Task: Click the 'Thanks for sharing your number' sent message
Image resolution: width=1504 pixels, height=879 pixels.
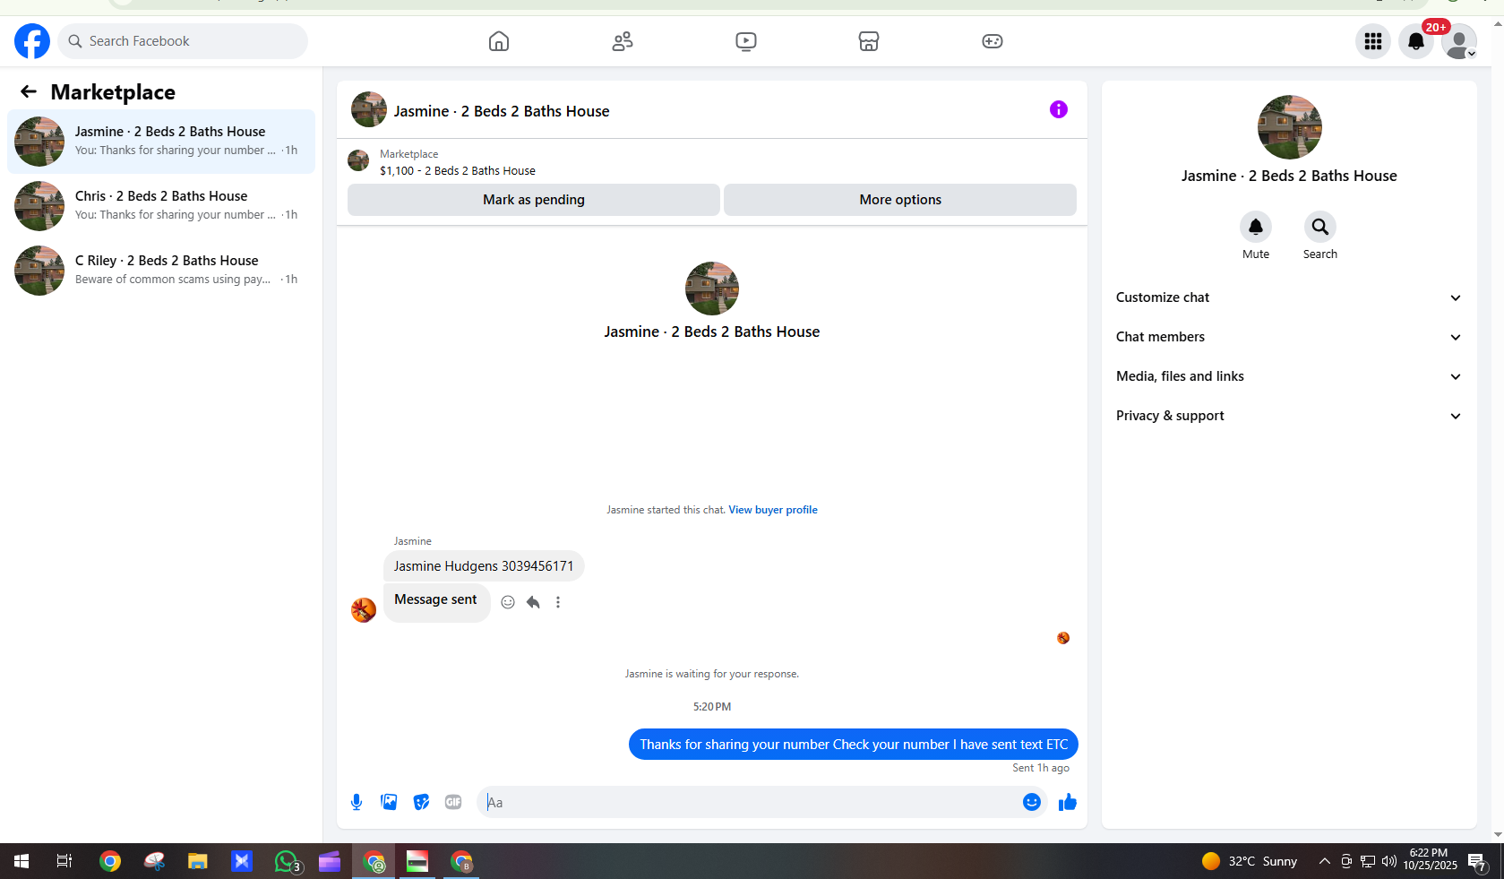Action: coord(854,745)
